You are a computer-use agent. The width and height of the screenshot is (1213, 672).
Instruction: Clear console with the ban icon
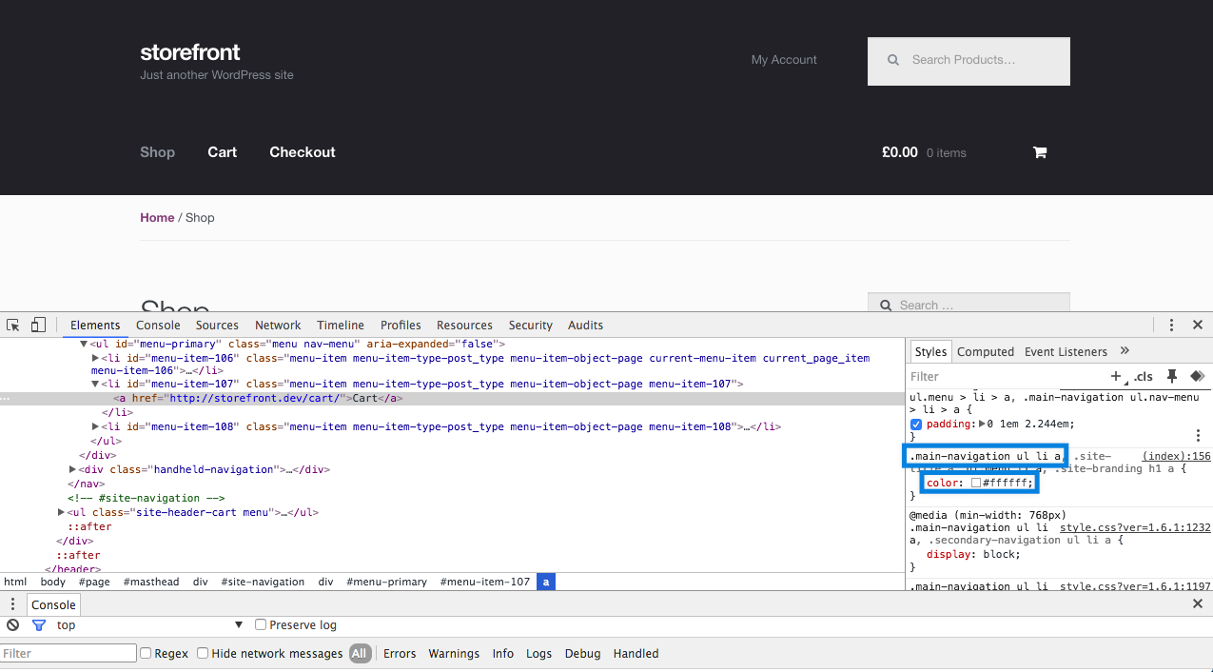click(12, 625)
